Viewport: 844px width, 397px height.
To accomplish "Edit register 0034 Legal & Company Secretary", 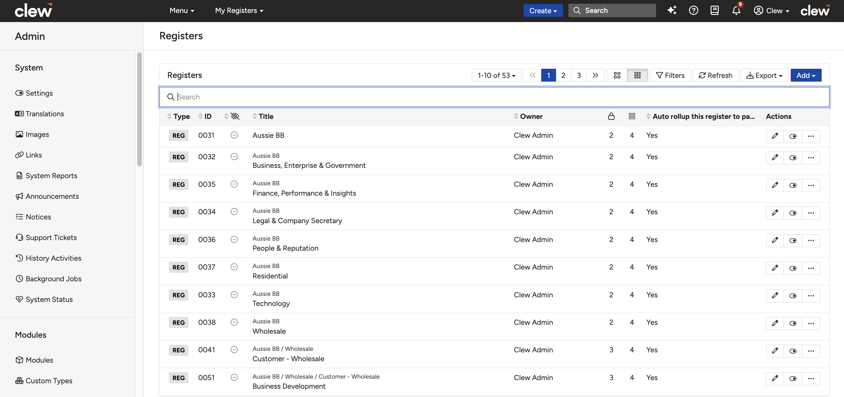I will [x=775, y=213].
